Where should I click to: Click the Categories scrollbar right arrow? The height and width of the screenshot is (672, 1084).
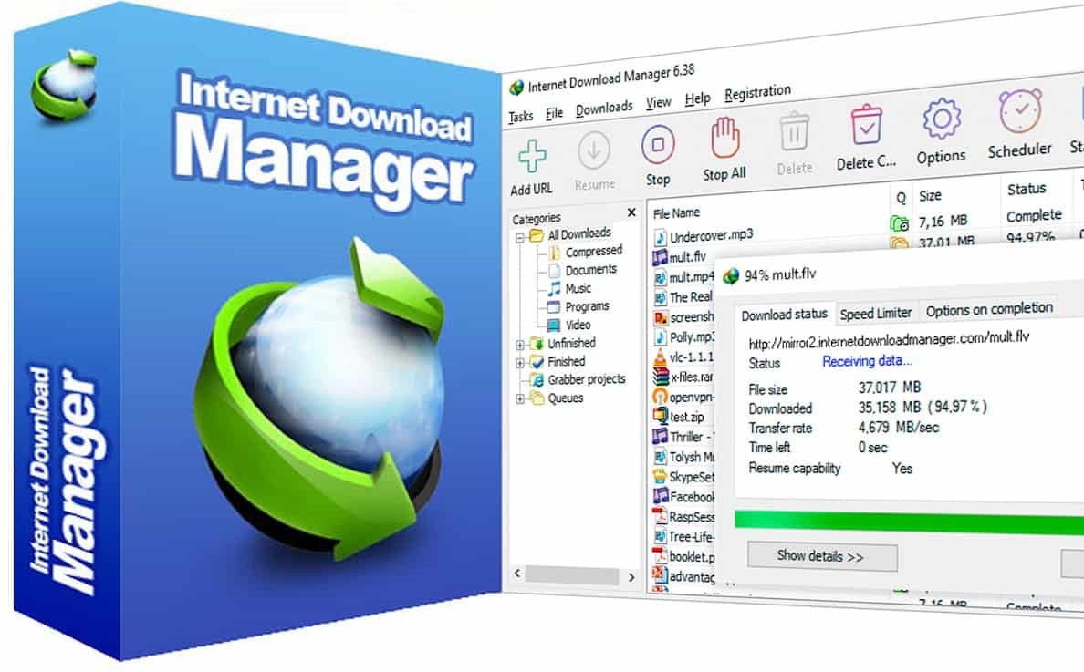(631, 576)
